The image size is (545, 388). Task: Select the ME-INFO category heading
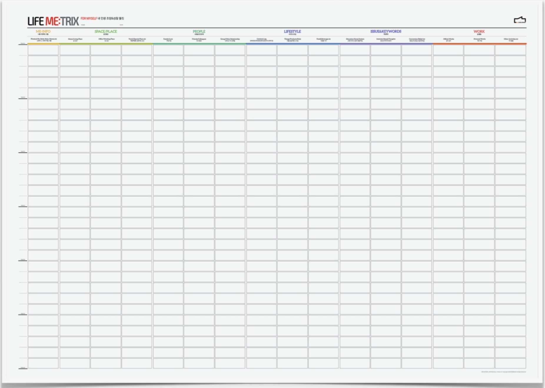click(x=43, y=31)
